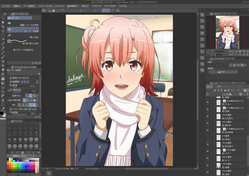Select the 囲って塗る sub tool

pyautogui.click(x=23, y=36)
